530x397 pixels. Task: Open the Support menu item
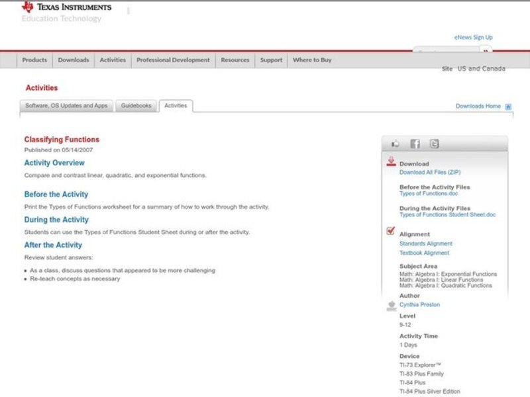pyautogui.click(x=271, y=60)
